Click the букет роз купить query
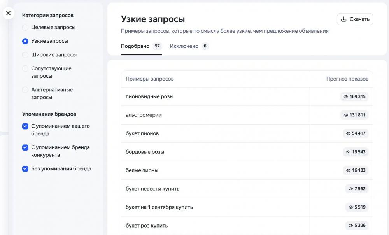389x235 pixels. click(x=147, y=226)
